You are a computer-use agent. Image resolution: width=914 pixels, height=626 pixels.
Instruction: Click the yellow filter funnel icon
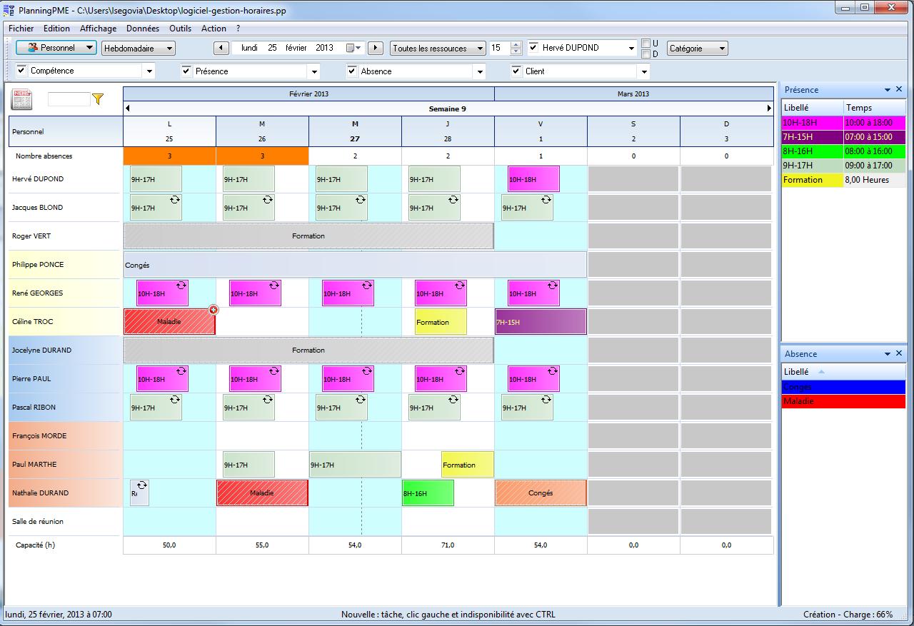click(x=98, y=99)
